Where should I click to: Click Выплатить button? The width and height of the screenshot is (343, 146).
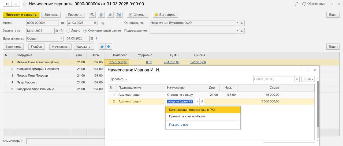coord(165,15)
